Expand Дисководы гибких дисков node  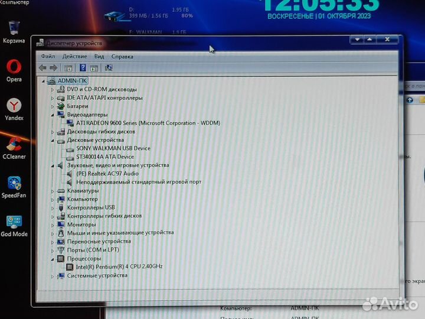[53, 132]
